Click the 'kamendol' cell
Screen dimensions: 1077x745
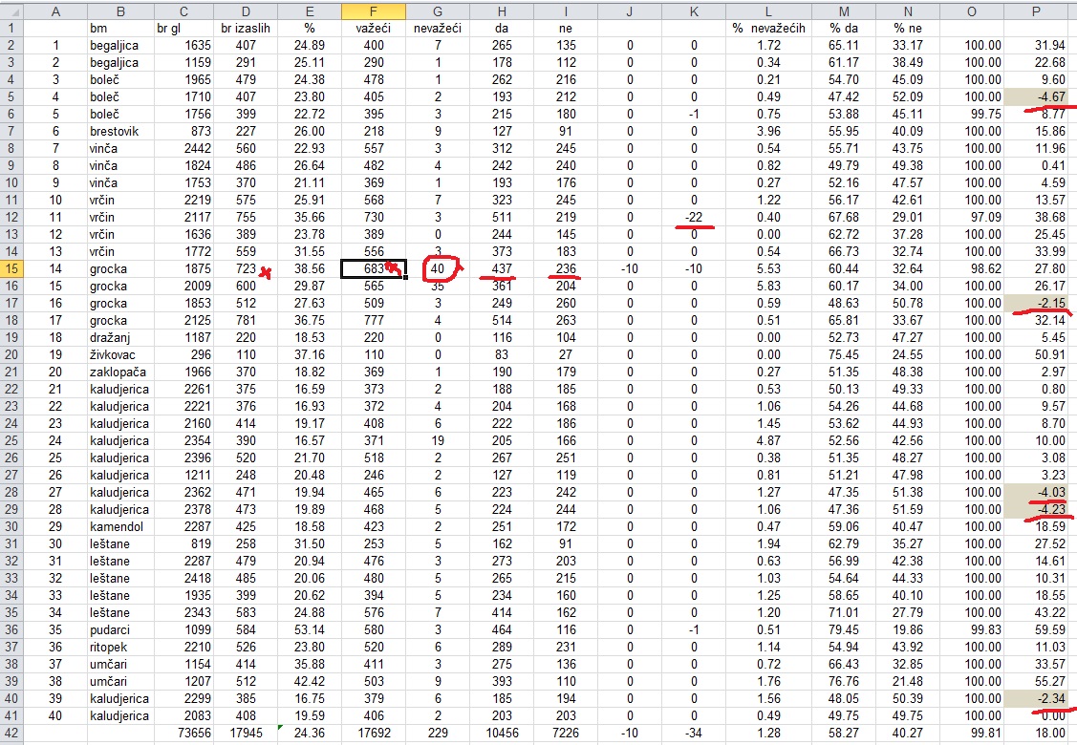click(119, 526)
